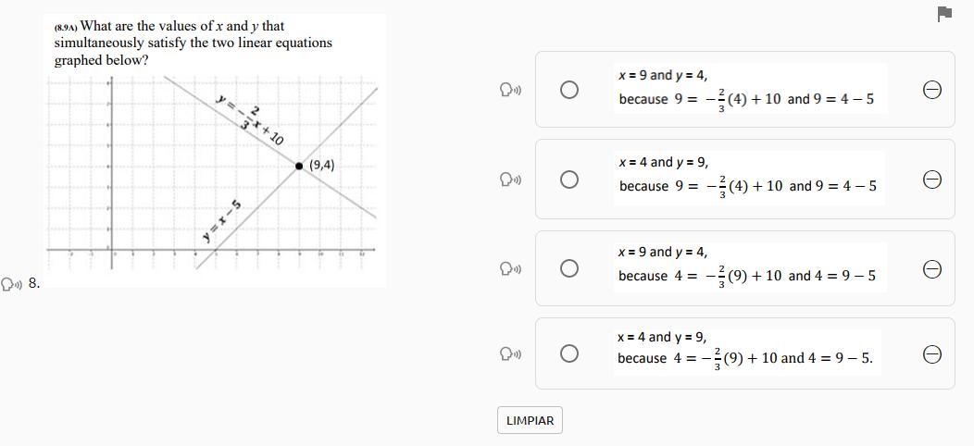974x446 pixels.
Task: Flag this question for review
Action: tap(944, 14)
